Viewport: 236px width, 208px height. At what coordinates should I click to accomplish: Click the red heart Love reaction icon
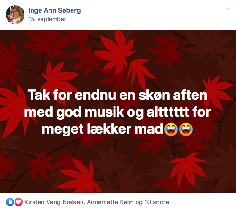tap(18, 202)
